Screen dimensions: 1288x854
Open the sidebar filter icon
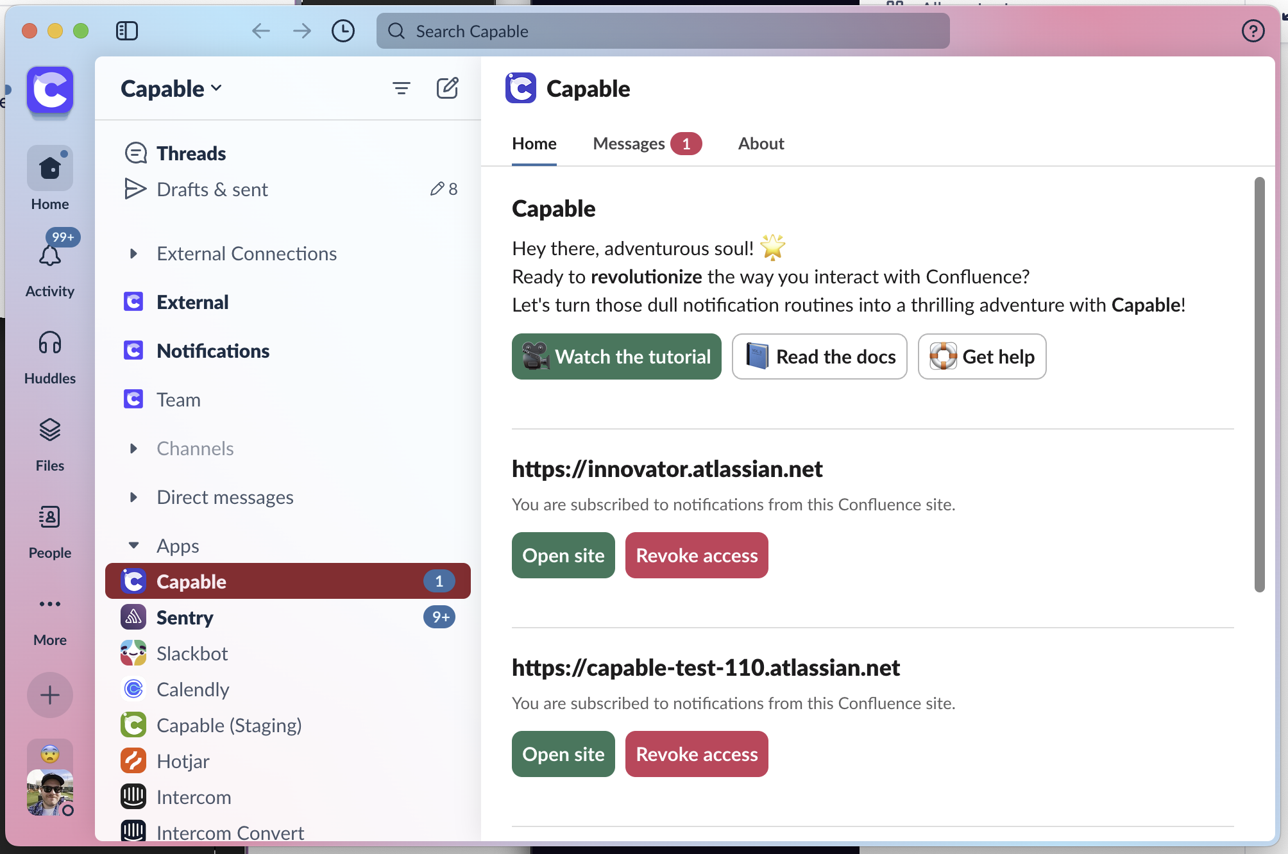click(x=402, y=88)
